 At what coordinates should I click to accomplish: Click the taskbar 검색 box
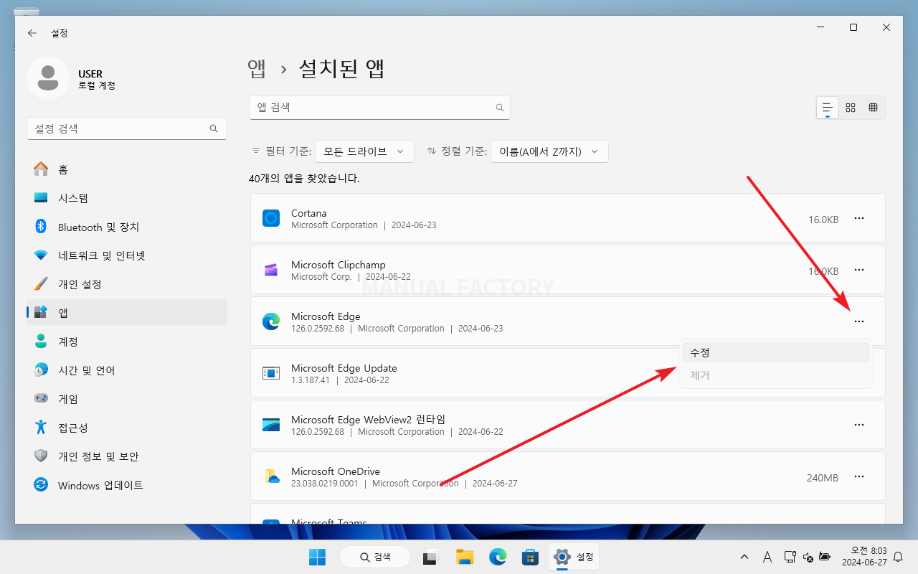tap(375, 557)
